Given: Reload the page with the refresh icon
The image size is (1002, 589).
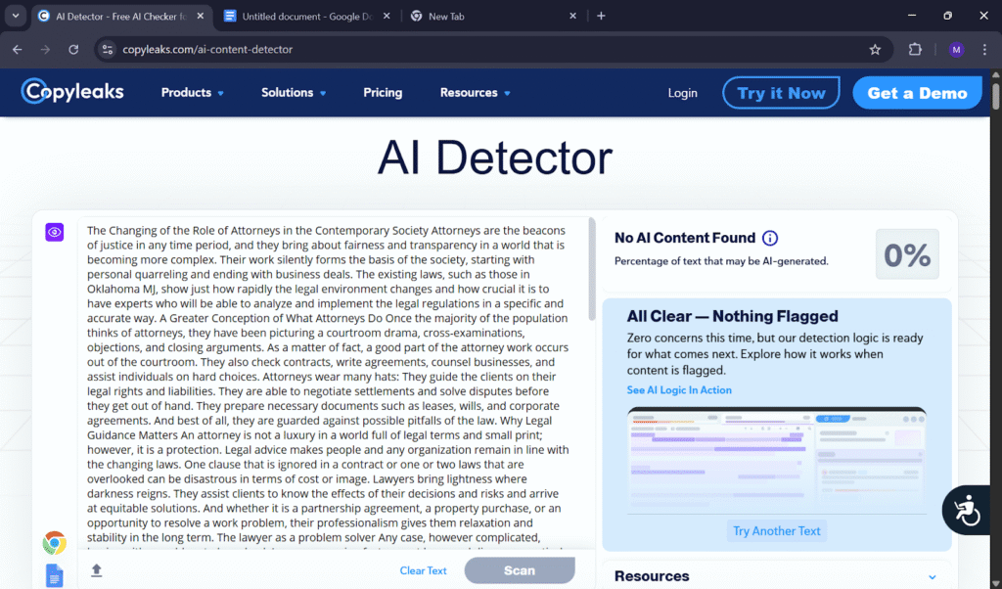Looking at the screenshot, I should [x=73, y=49].
